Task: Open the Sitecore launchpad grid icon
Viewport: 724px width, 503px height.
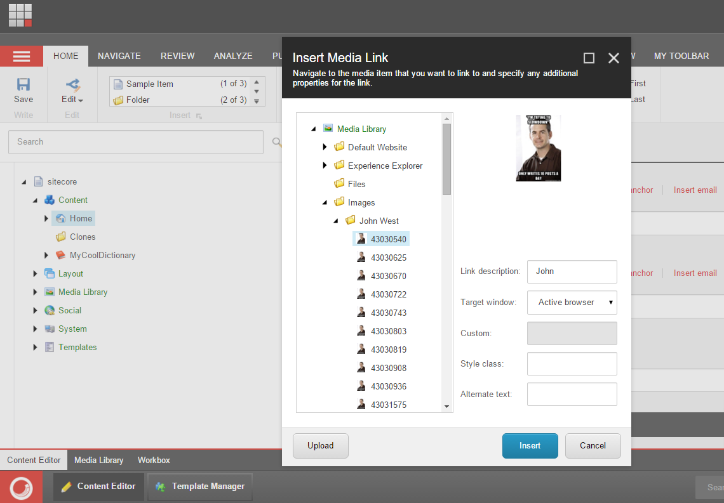Action: click(20, 15)
